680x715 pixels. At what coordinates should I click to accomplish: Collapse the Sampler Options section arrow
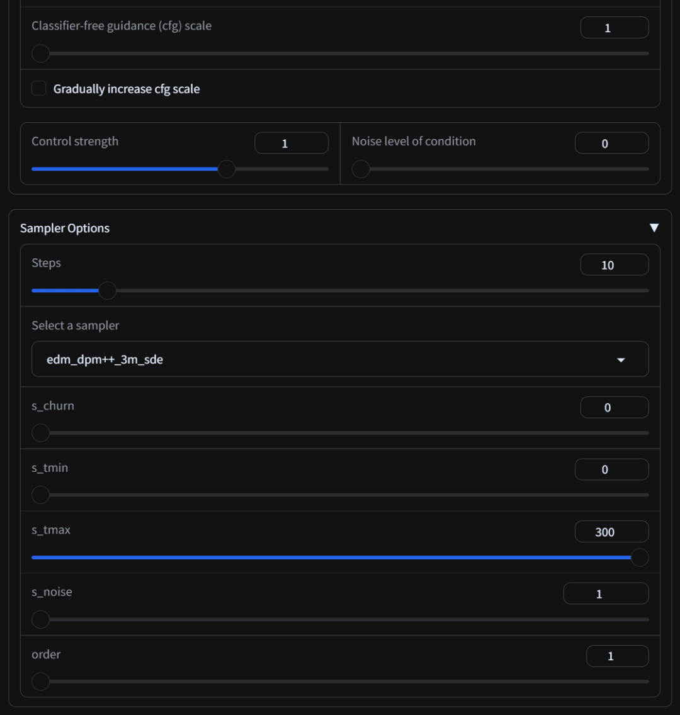pos(654,228)
